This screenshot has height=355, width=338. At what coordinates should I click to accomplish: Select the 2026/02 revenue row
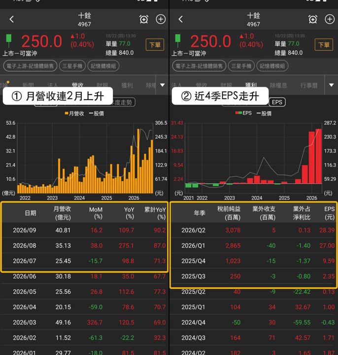click(84, 338)
